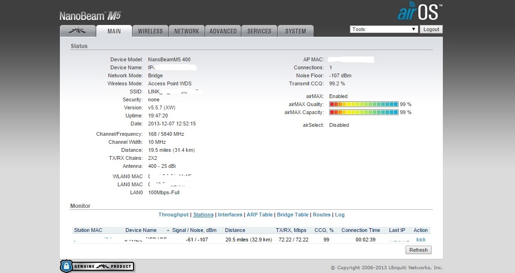
Task: Click the Refresh button
Action: tap(418, 250)
